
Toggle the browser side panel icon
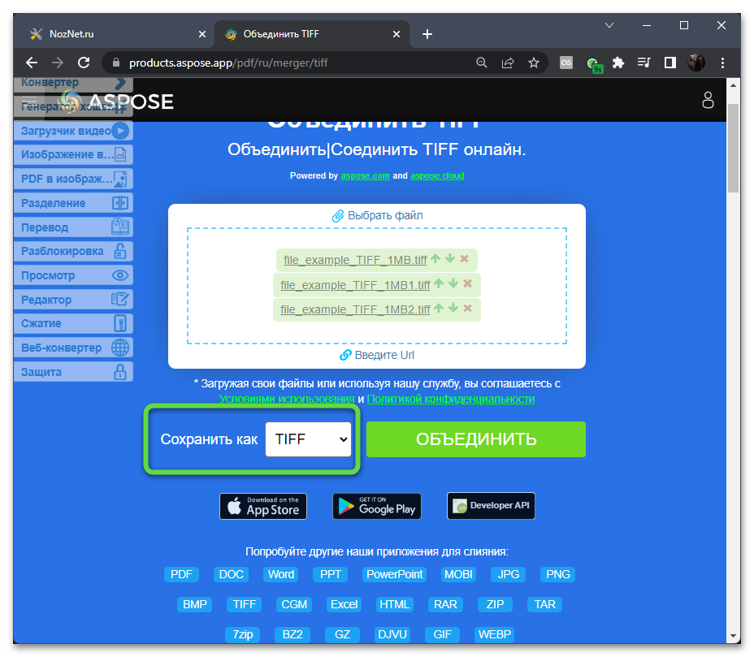point(669,63)
